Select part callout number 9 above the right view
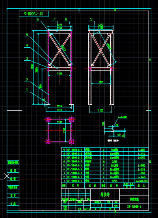This screenshot has height=218, width=158. point(91,19)
